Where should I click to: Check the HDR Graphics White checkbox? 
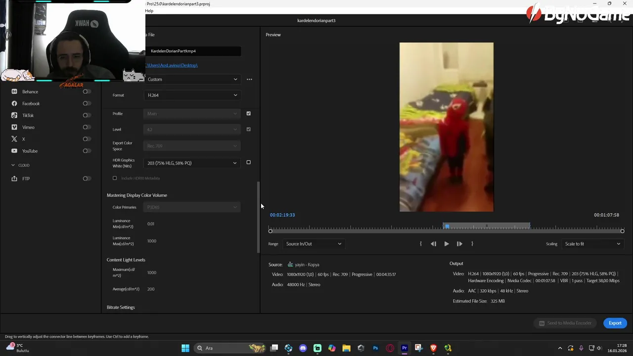pyautogui.click(x=248, y=162)
